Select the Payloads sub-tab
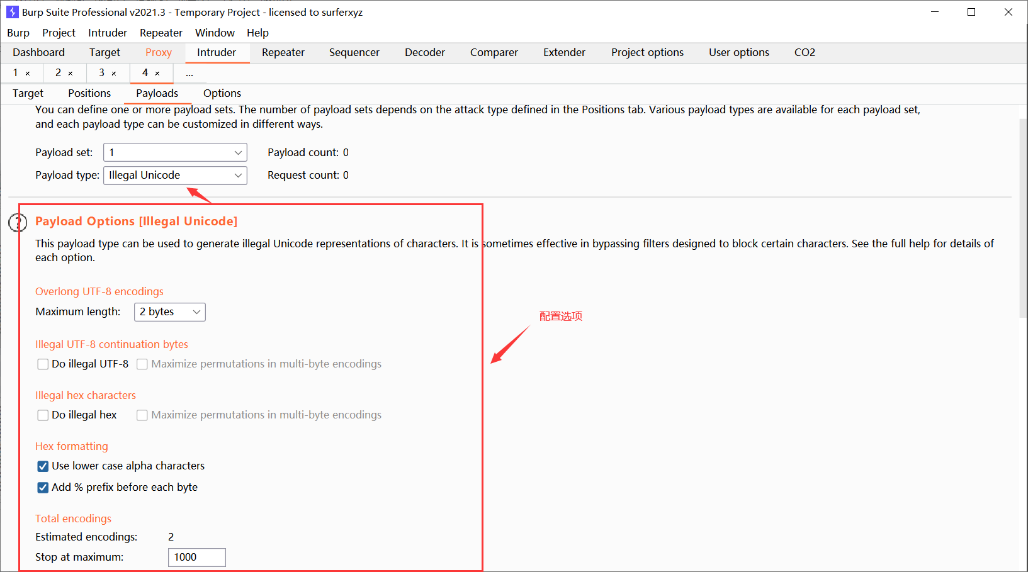 click(157, 93)
